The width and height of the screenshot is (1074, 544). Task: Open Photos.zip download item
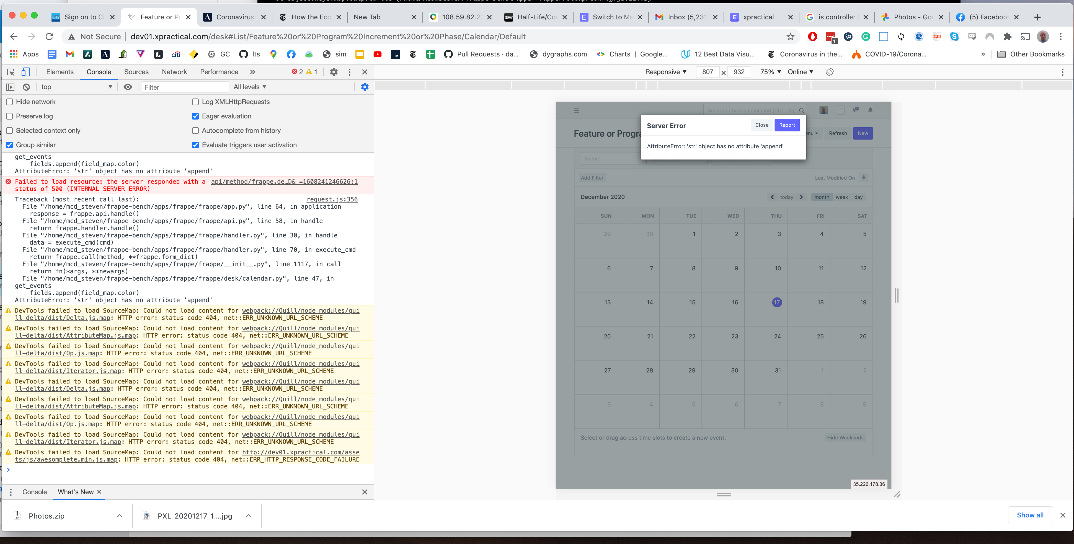point(46,516)
